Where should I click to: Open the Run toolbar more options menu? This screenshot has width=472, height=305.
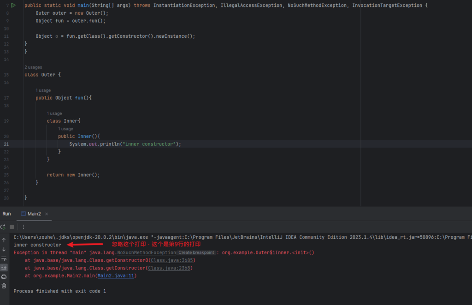(23, 227)
